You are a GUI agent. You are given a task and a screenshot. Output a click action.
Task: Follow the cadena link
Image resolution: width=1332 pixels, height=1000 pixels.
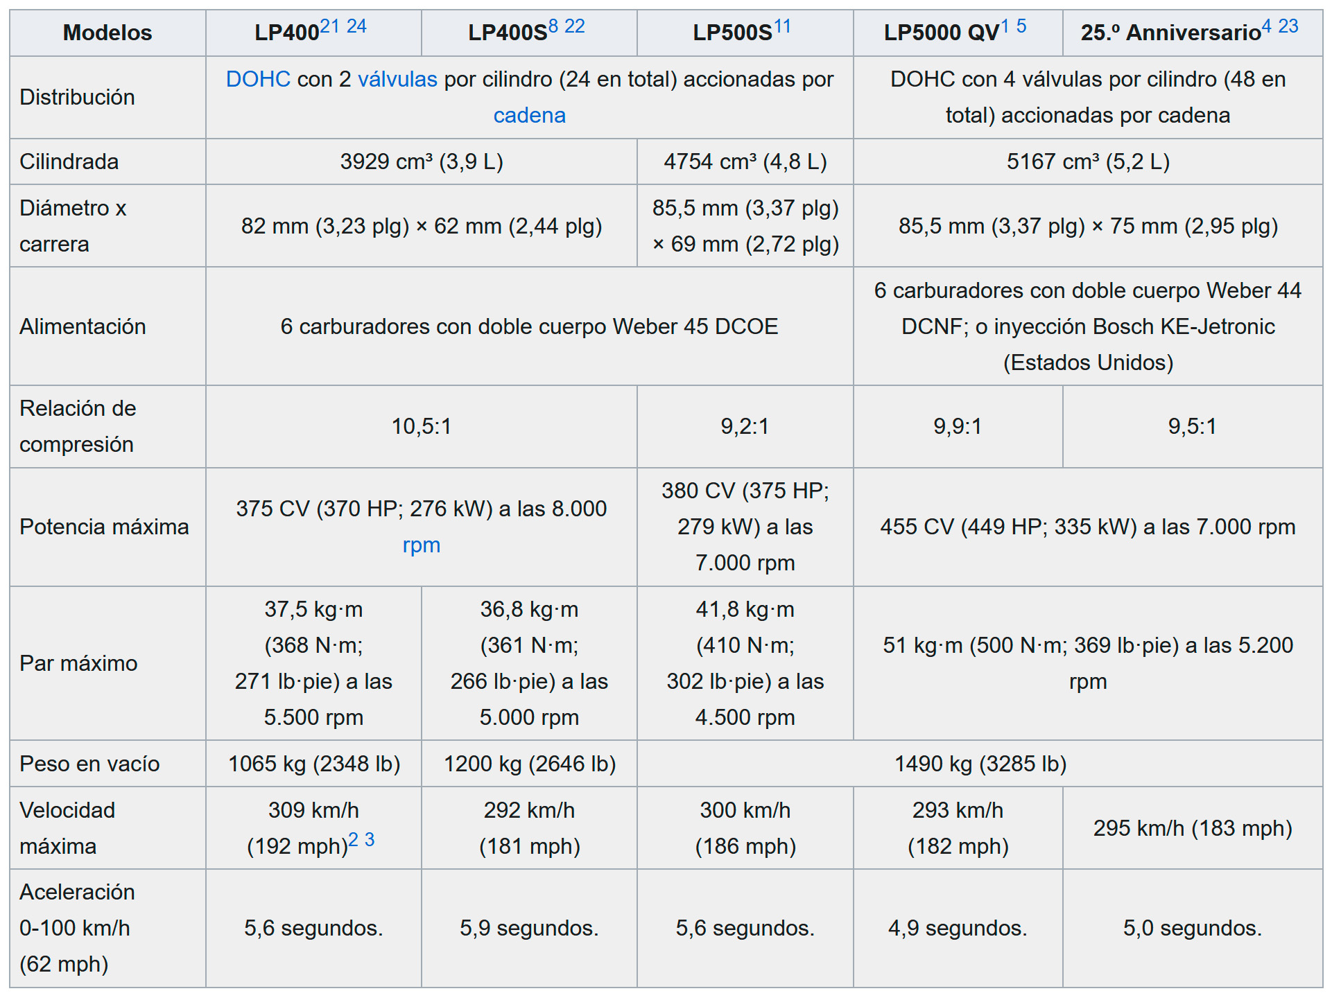point(529,116)
